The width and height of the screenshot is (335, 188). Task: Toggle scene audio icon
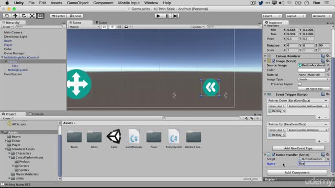pyautogui.click(x=119, y=27)
